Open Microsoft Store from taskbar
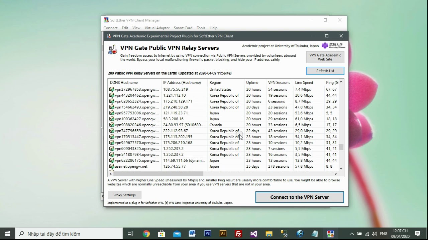Viewport: 428px width, 240px height. coord(162,234)
